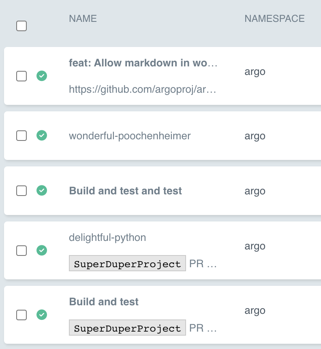The image size is (321, 349).
Task: Open the feat: Allow markdown workflow
Action: point(143,63)
